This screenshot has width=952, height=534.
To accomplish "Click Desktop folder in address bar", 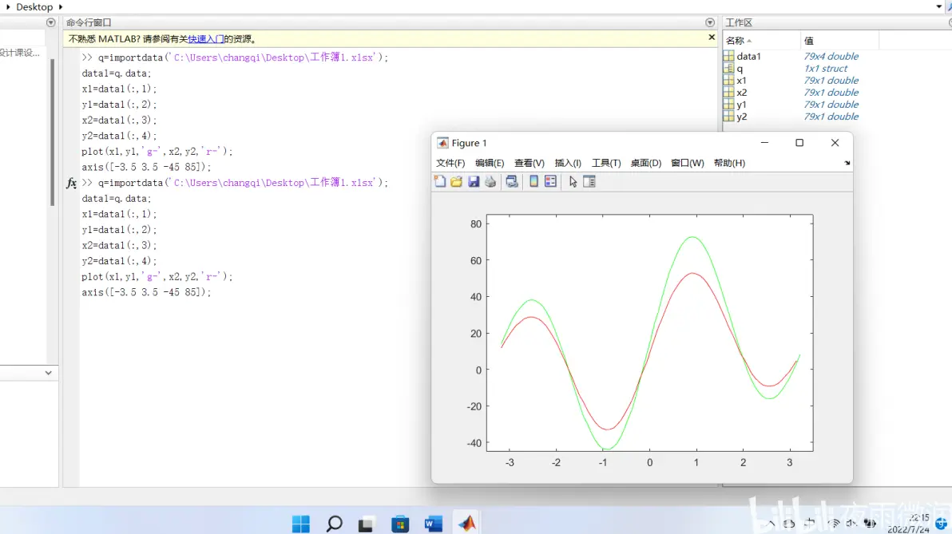I will tap(34, 6).
